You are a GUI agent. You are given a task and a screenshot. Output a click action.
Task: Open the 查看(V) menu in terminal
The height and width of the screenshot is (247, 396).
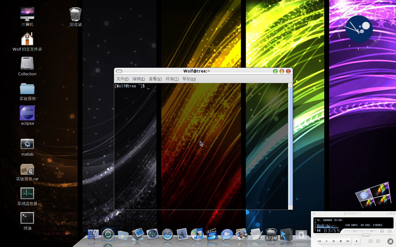pos(155,79)
